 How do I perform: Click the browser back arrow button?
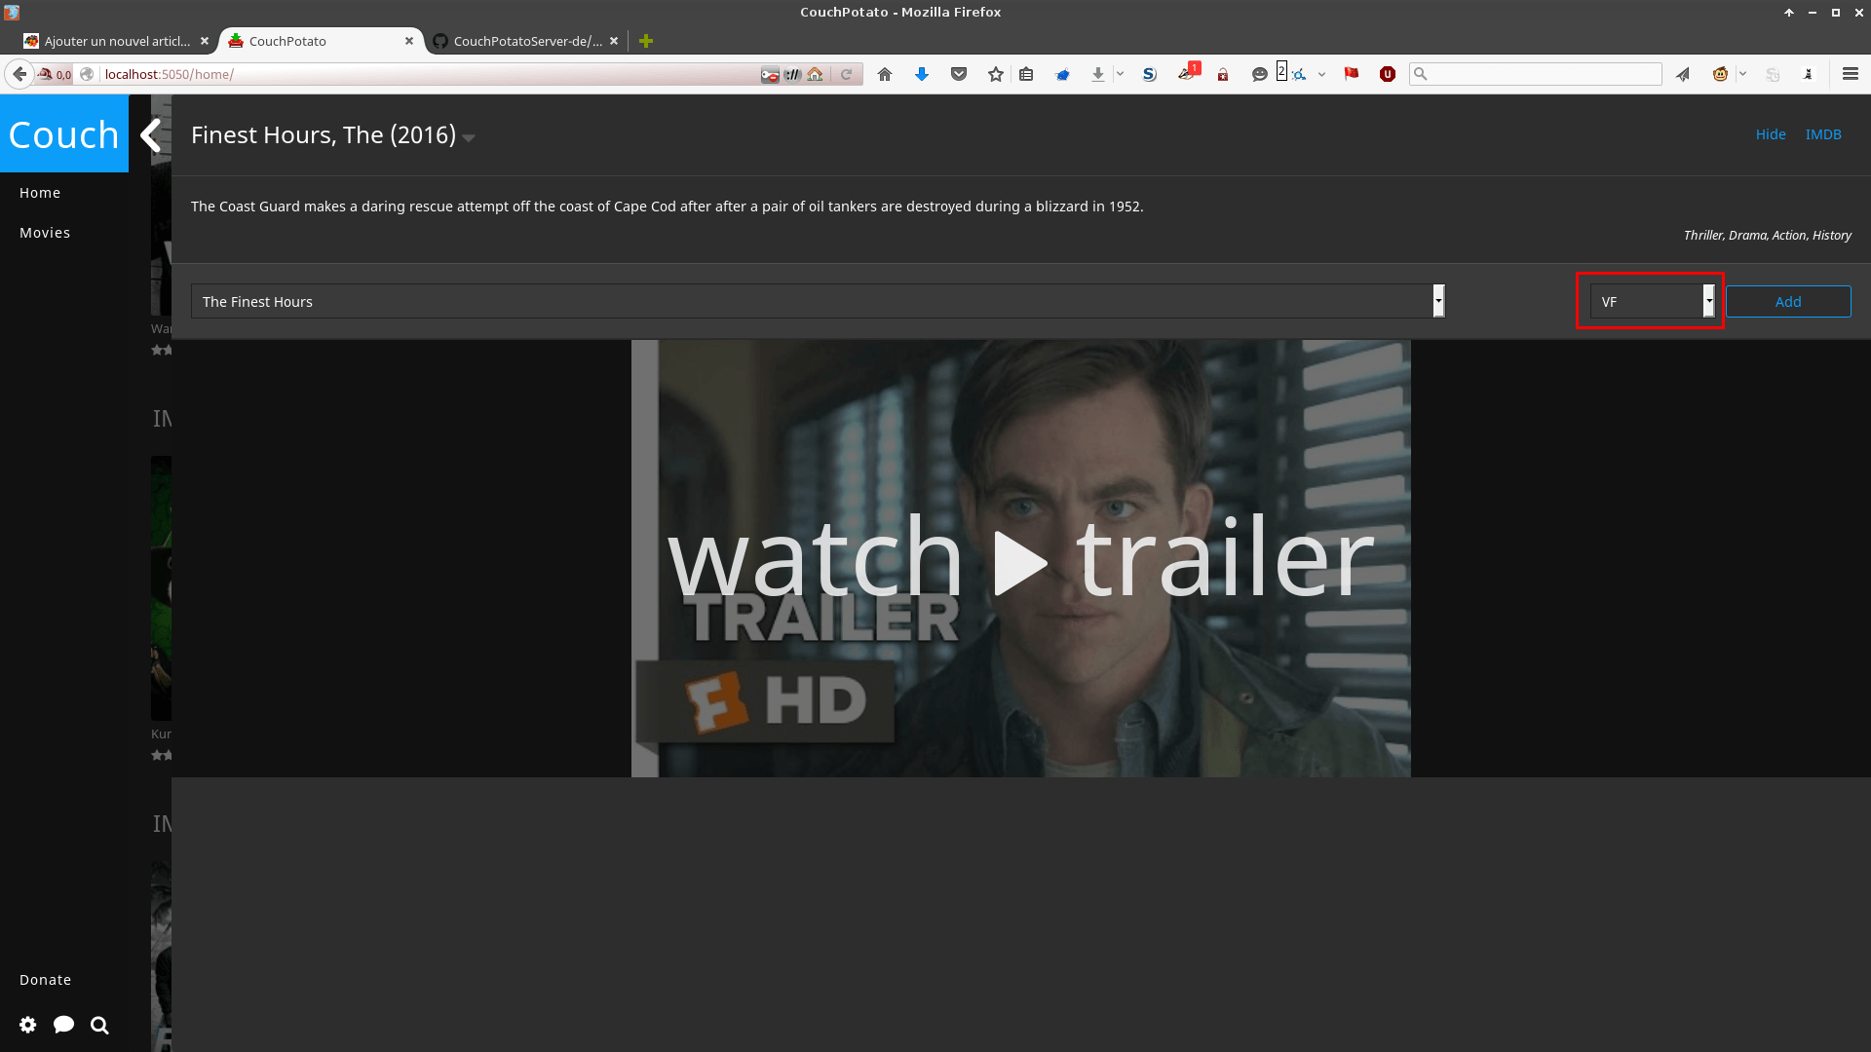click(x=19, y=74)
